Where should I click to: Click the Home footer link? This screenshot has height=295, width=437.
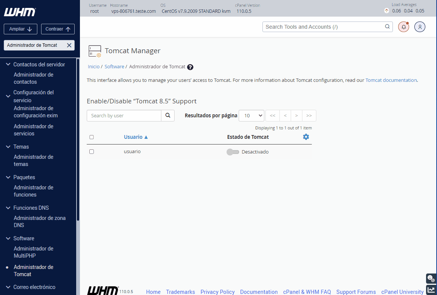tap(153, 292)
